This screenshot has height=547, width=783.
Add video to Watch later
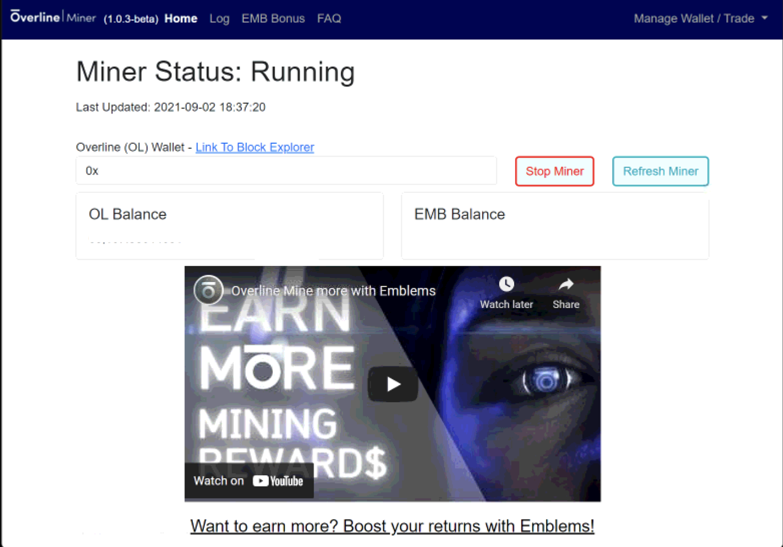coord(506,293)
